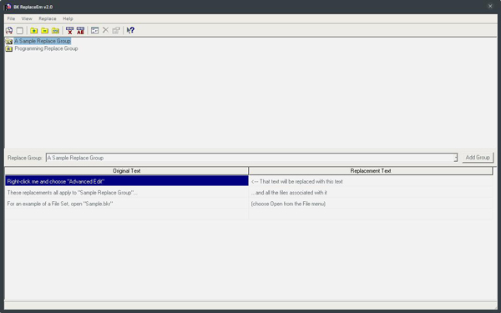501x313 pixels.
Task: Select the row 'These replacements all apply to Sample Replace Group'
Action: click(127, 193)
